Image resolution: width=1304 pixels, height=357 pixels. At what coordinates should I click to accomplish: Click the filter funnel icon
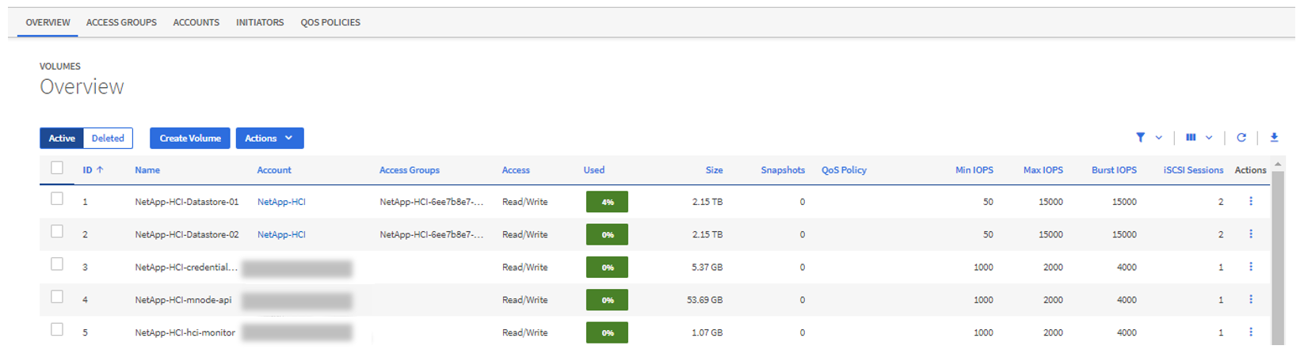point(1140,138)
